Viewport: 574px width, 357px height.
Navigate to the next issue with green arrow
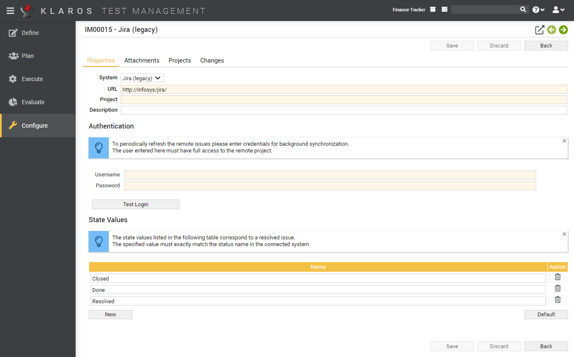[x=563, y=30]
